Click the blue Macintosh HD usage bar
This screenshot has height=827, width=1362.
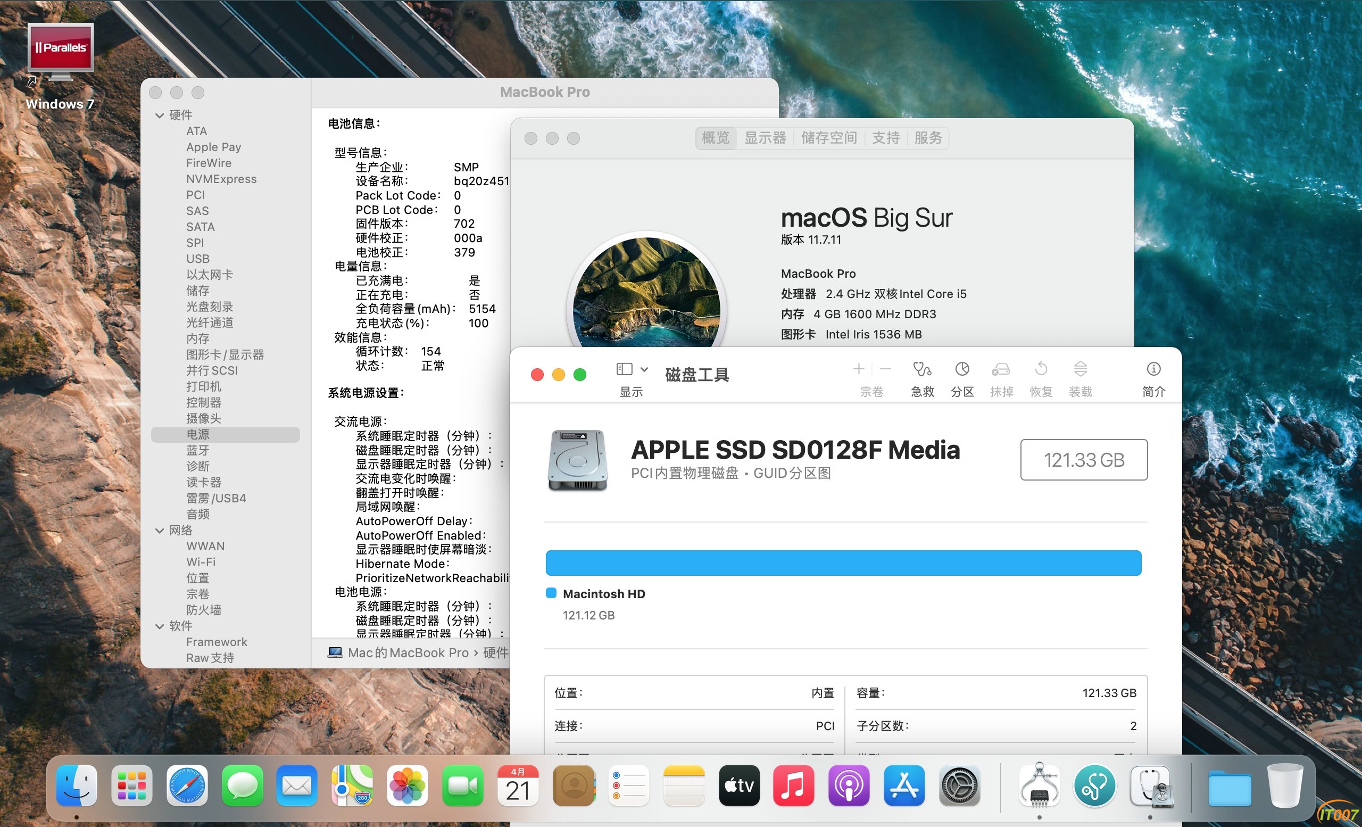843,563
